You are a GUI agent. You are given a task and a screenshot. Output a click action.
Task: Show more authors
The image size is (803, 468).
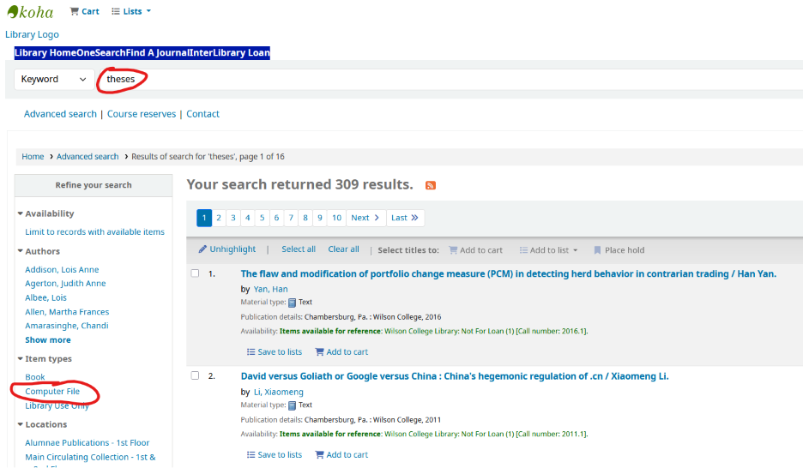[x=48, y=340]
